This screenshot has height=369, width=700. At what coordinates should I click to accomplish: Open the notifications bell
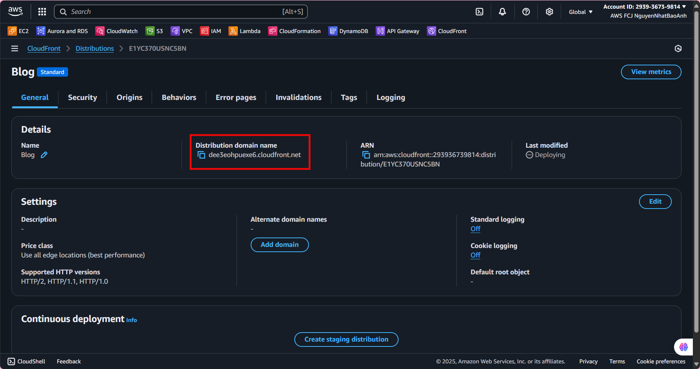tap(502, 12)
